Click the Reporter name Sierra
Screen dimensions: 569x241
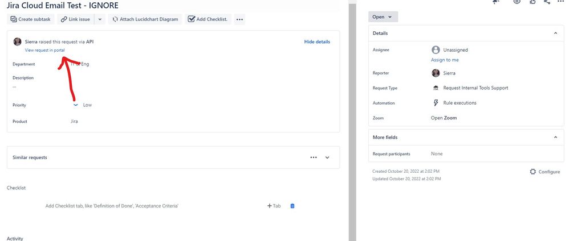coord(449,73)
